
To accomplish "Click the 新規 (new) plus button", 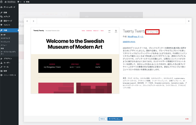I will [x=26, y=2].
